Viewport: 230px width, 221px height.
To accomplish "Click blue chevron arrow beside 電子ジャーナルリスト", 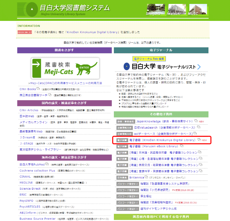I will pos(199,67).
